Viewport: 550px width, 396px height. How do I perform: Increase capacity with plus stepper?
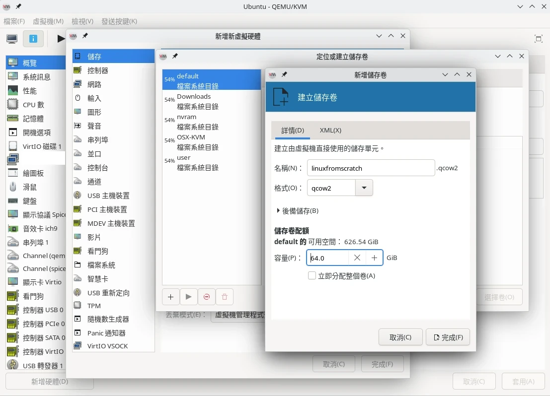coord(374,258)
